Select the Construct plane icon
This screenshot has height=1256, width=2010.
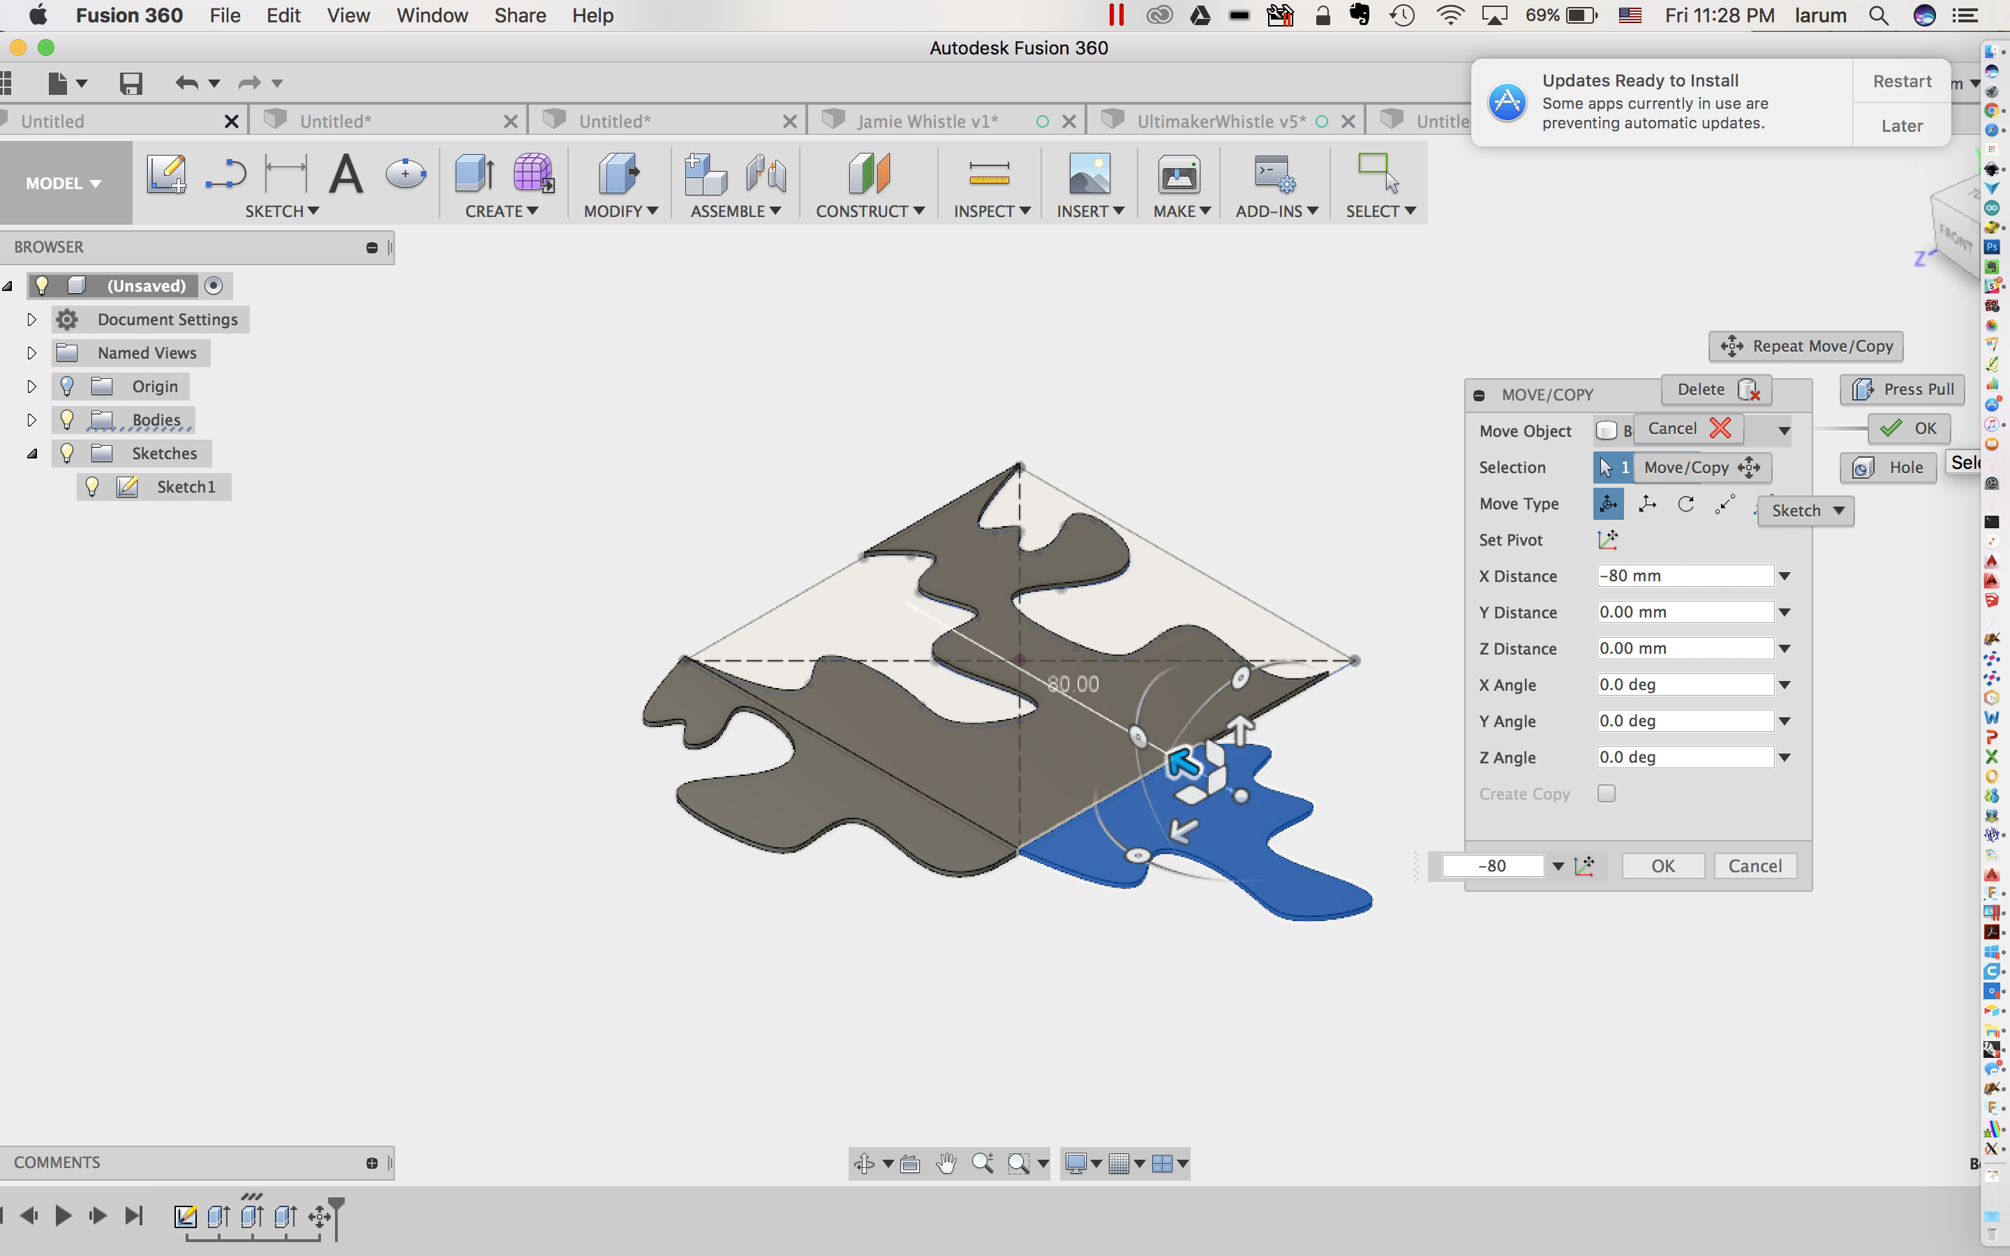pos(870,174)
